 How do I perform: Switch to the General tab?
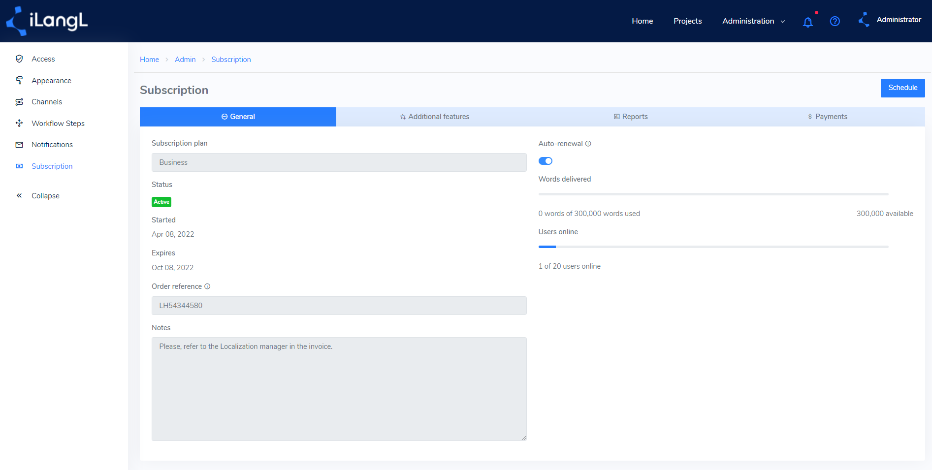pyautogui.click(x=238, y=117)
